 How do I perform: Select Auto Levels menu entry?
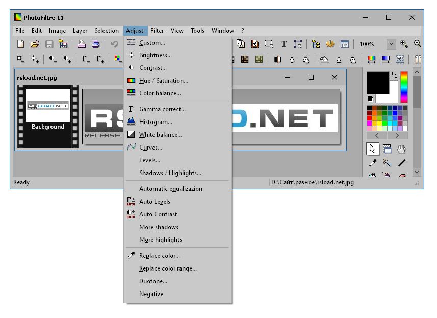click(x=155, y=202)
